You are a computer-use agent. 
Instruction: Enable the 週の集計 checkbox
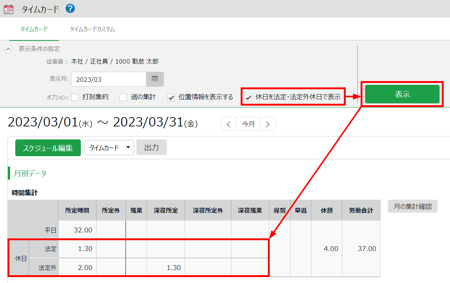click(x=123, y=97)
